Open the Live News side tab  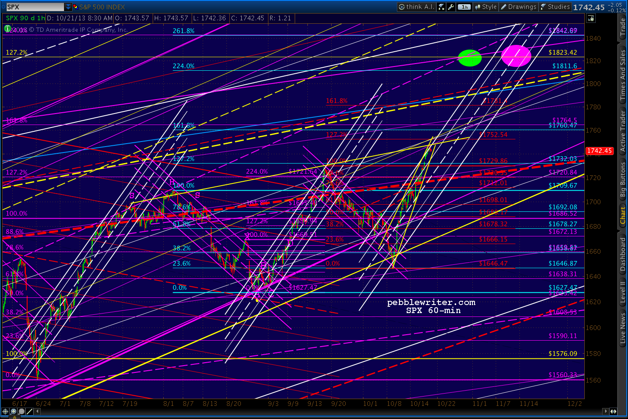[622, 328]
